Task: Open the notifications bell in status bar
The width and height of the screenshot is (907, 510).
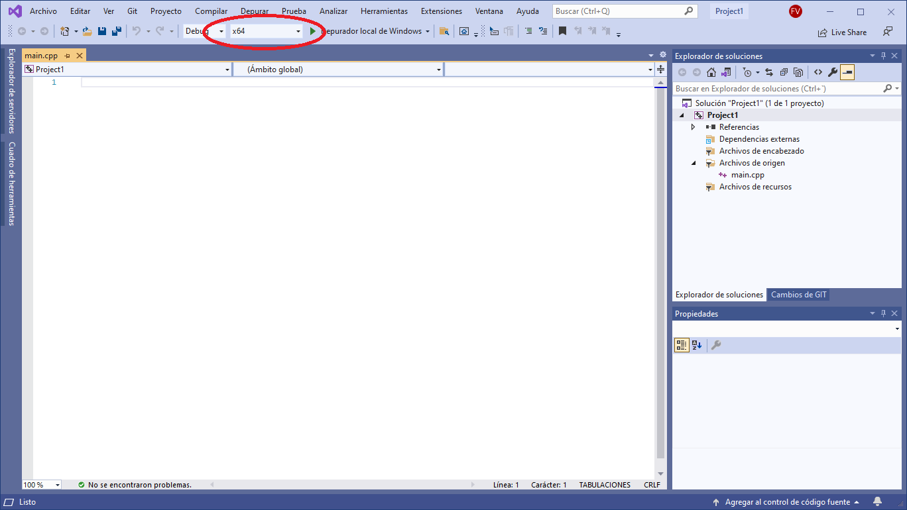Action: (x=878, y=502)
